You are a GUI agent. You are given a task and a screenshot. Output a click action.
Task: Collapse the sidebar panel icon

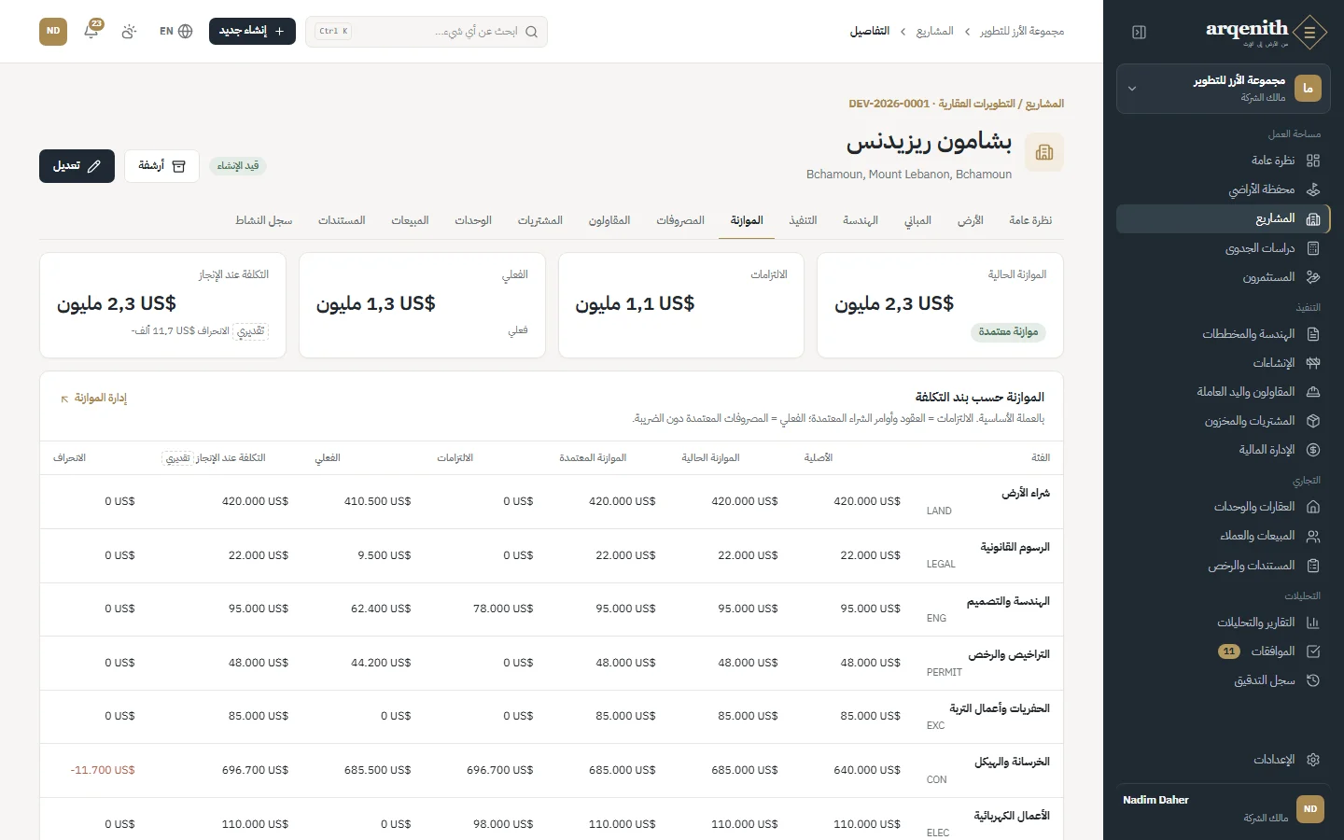pyautogui.click(x=1139, y=32)
